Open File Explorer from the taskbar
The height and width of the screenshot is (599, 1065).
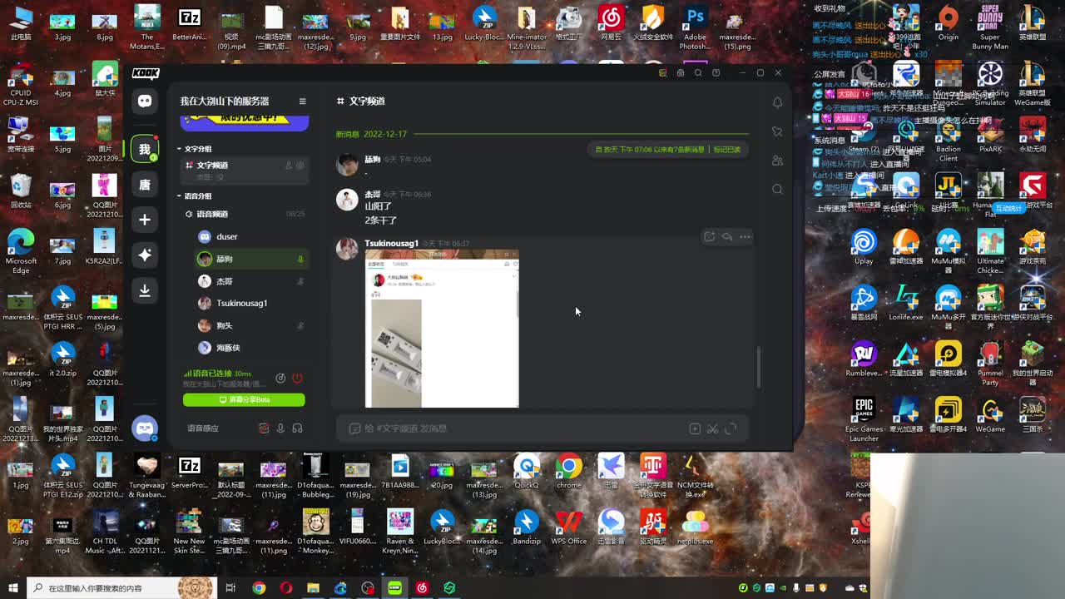click(x=313, y=588)
